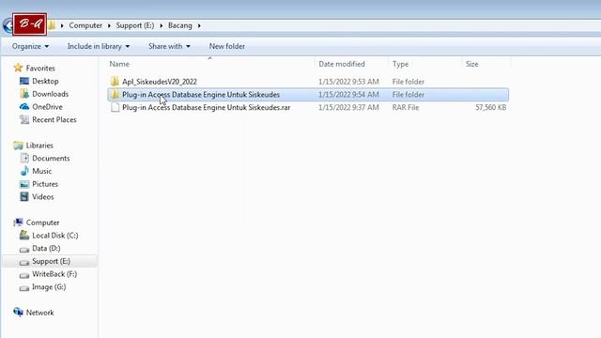Open Desktop in Favorites

[x=45, y=81]
